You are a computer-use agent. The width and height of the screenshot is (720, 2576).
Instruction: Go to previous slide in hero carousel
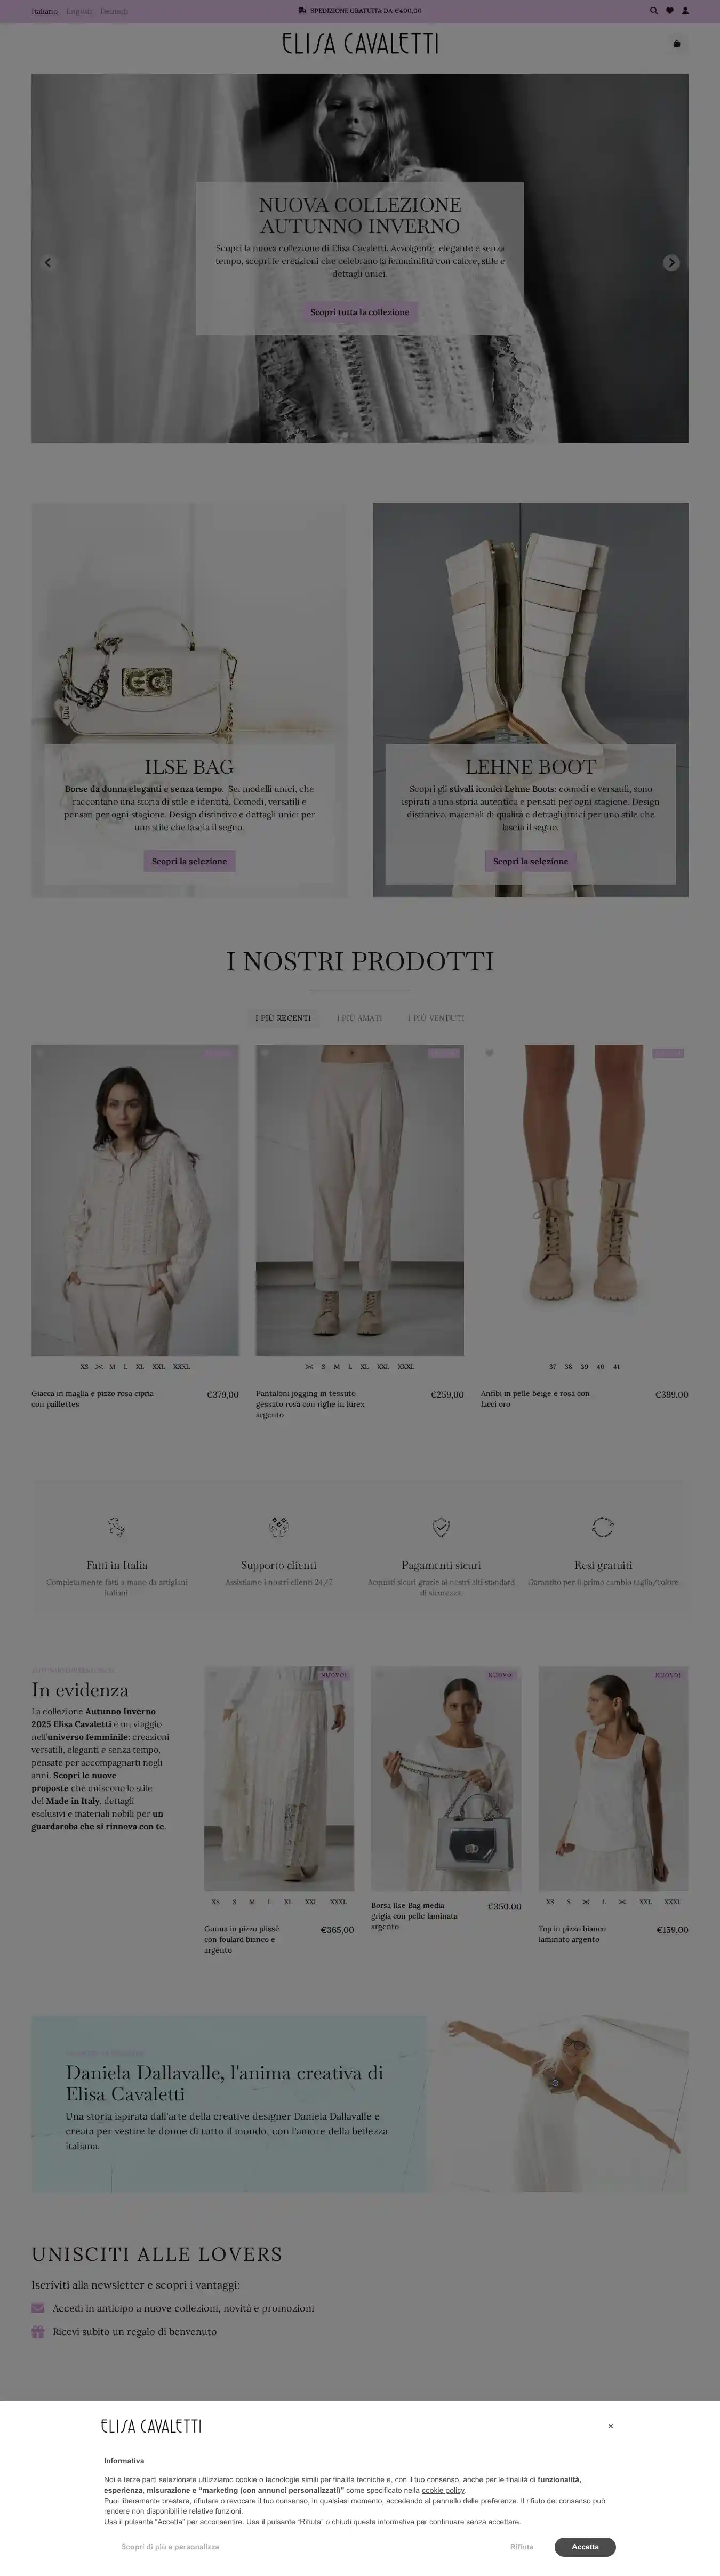[x=47, y=262]
